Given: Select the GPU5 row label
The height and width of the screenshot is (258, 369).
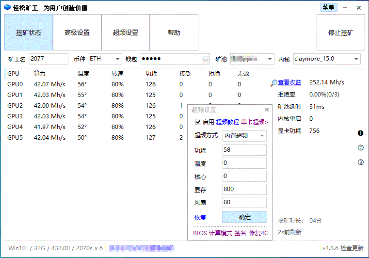Looking at the screenshot, I should (15, 137).
